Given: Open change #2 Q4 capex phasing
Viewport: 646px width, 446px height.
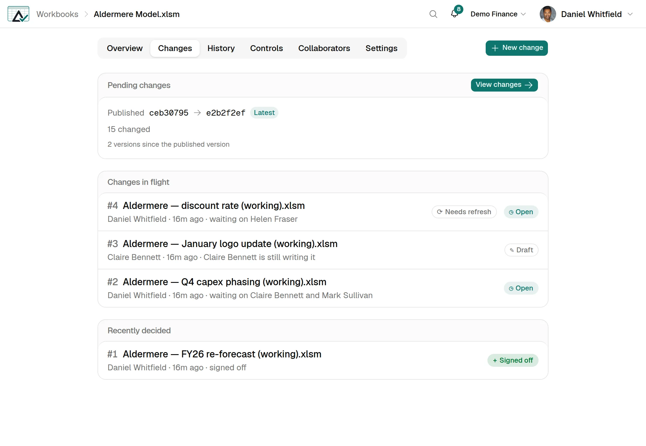Looking at the screenshot, I should pyautogui.click(x=224, y=282).
